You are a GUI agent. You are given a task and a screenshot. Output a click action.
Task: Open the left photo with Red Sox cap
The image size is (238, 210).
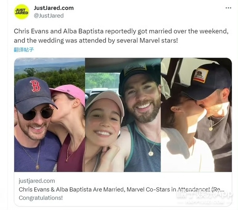point(50,115)
